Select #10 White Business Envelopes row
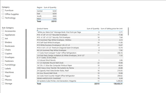The width and height of the screenshot is (166, 93). (x=80, y=45)
